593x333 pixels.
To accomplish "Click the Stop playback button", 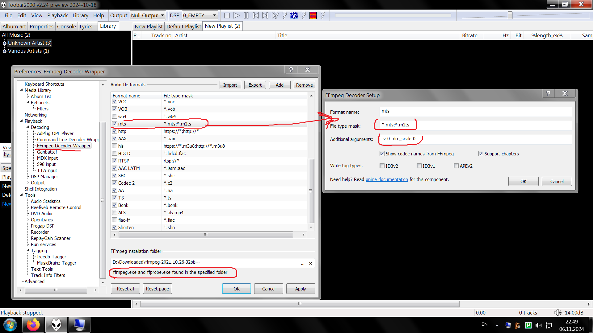I will point(227,15).
